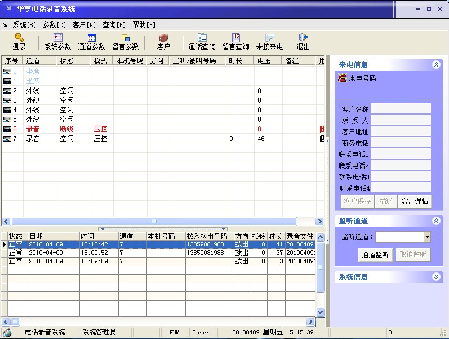
Task: Expand the 系统信息 panel
Action: point(435,277)
